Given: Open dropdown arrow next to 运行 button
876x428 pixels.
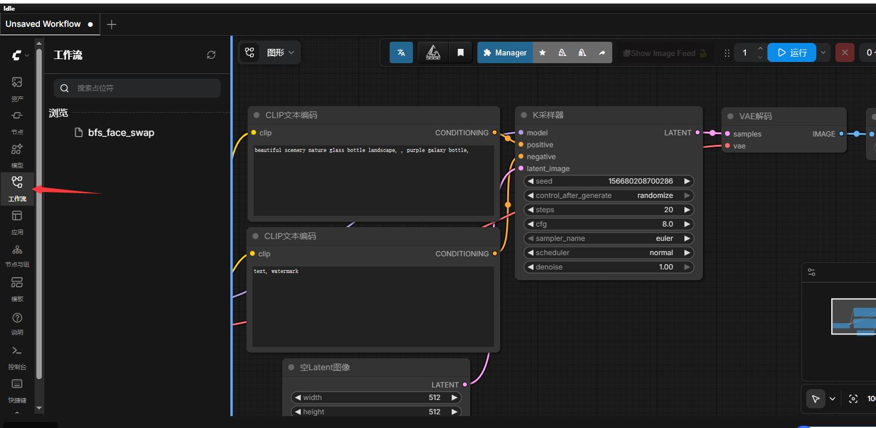Looking at the screenshot, I should 823,52.
